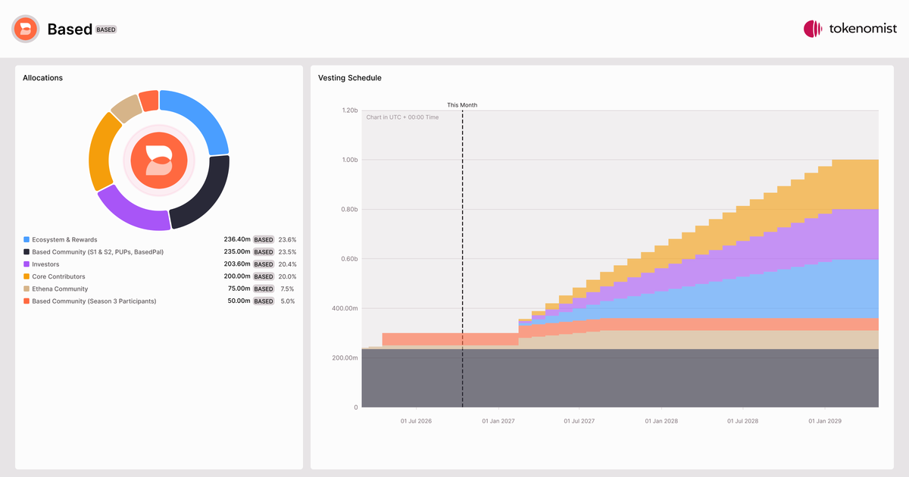Select the red Season 3 Participants swatch
The image size is (909, 477).
click(x=27, y=301)
